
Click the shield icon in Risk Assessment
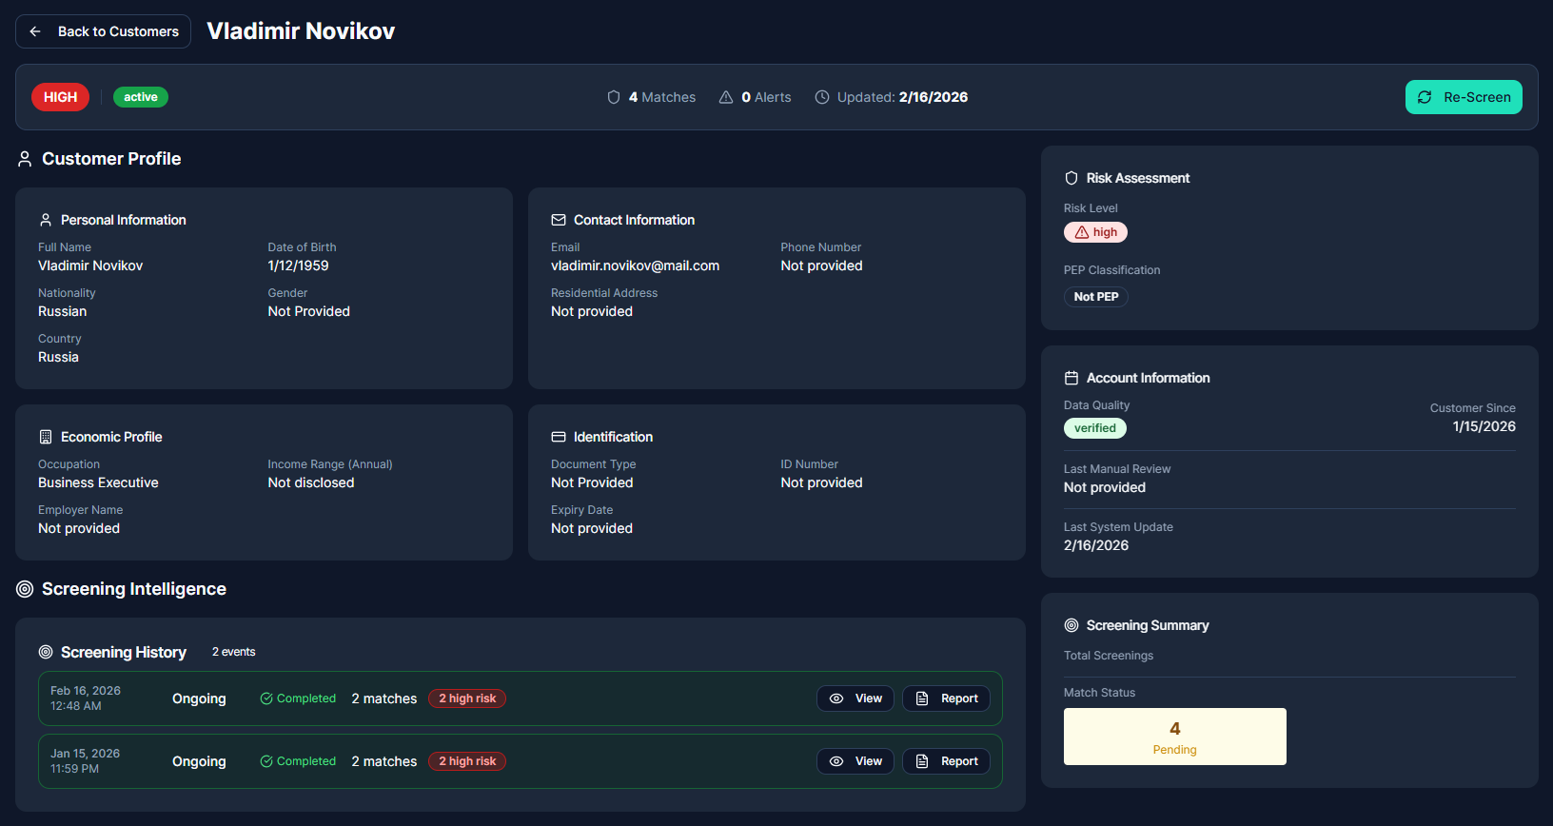tap(1071, 178)
